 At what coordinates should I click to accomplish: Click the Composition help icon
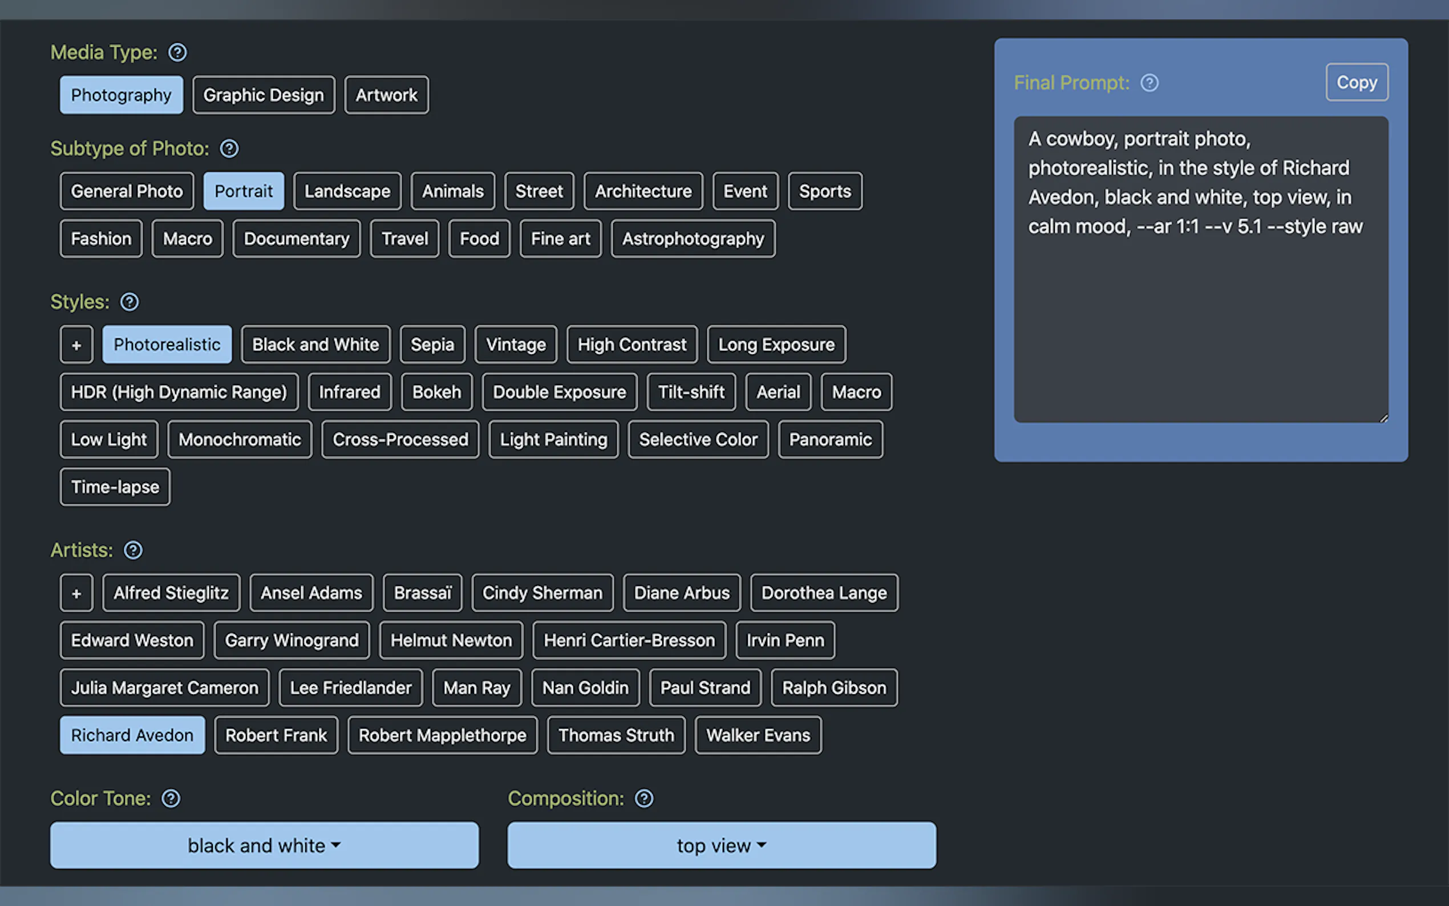tap(644, 798)
